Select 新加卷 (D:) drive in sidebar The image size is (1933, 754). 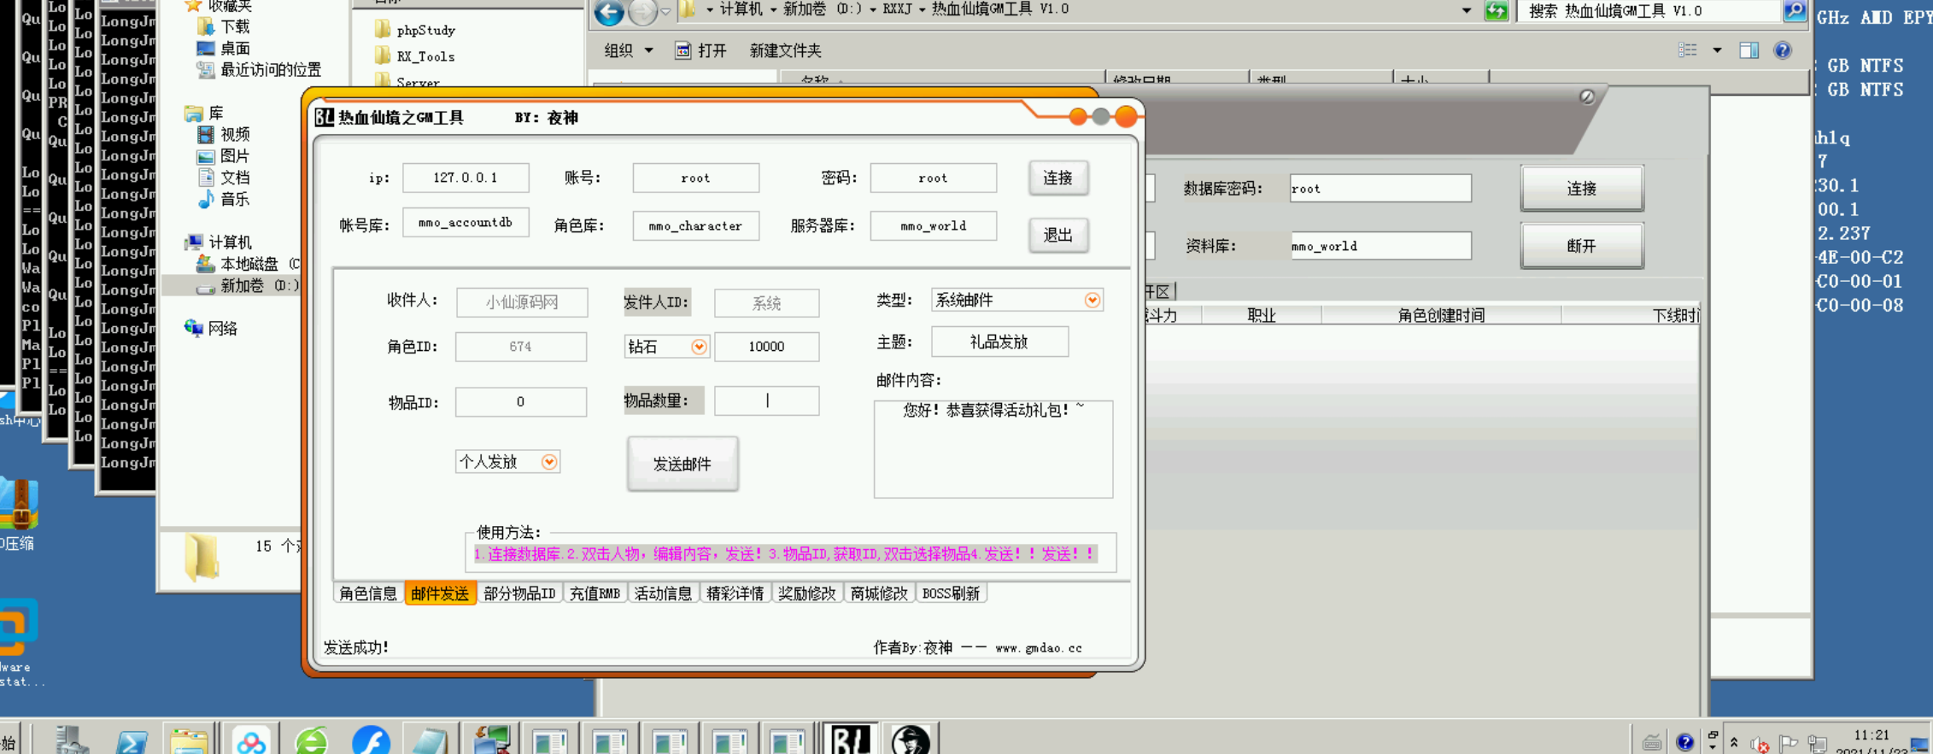[x=248, y=285]
